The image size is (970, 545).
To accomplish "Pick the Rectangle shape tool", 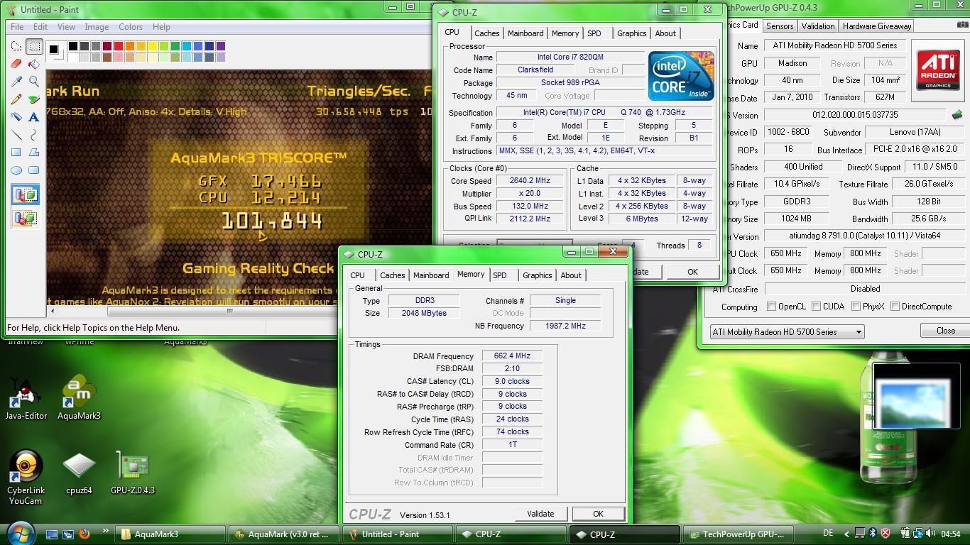I will click(x=16, y=153).
